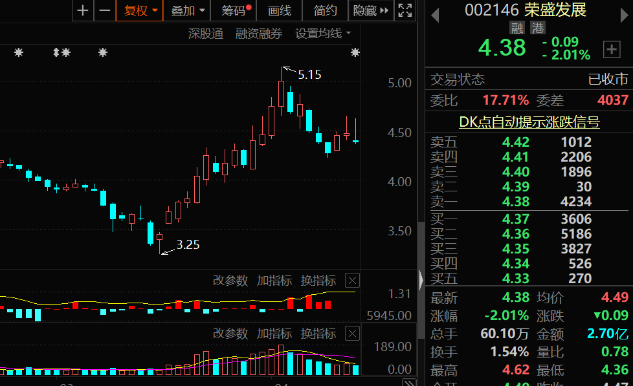The height and width of the screenshot is (386, 633).
Task: Go to next stock with right arrow
Action: point(624,16)
